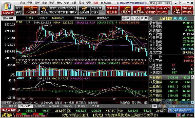This screenshot has height=118, width=195.
Task: Toggle the 画 drawing tool button
Action: tap(137, 18)
